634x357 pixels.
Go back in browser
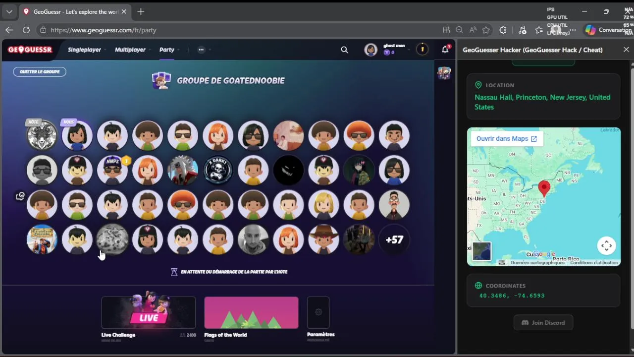[9, 30]
